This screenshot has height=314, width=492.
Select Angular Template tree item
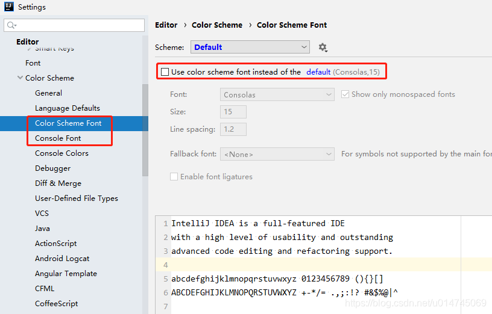point(66,274)
